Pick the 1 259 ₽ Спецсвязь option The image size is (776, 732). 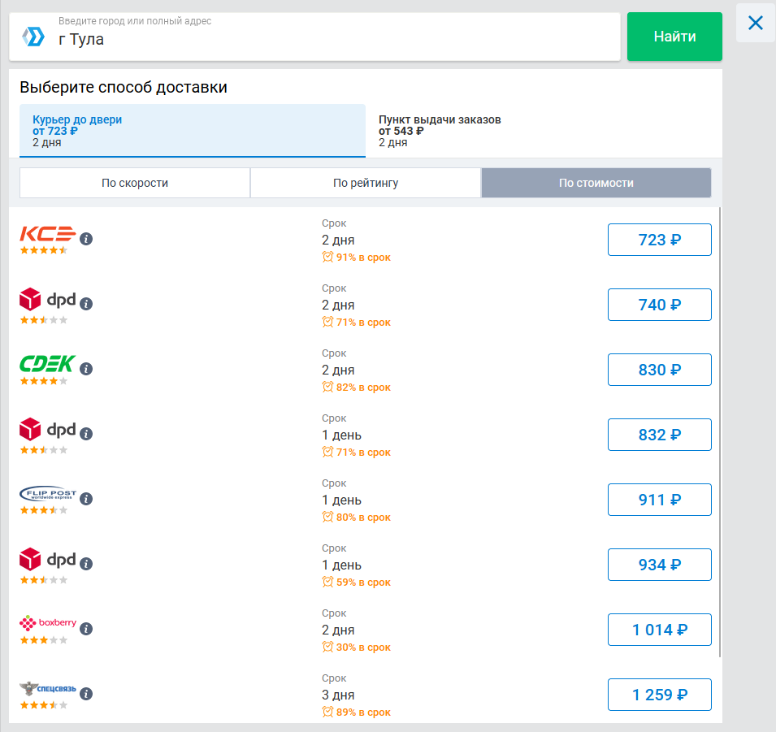(659, 695)
